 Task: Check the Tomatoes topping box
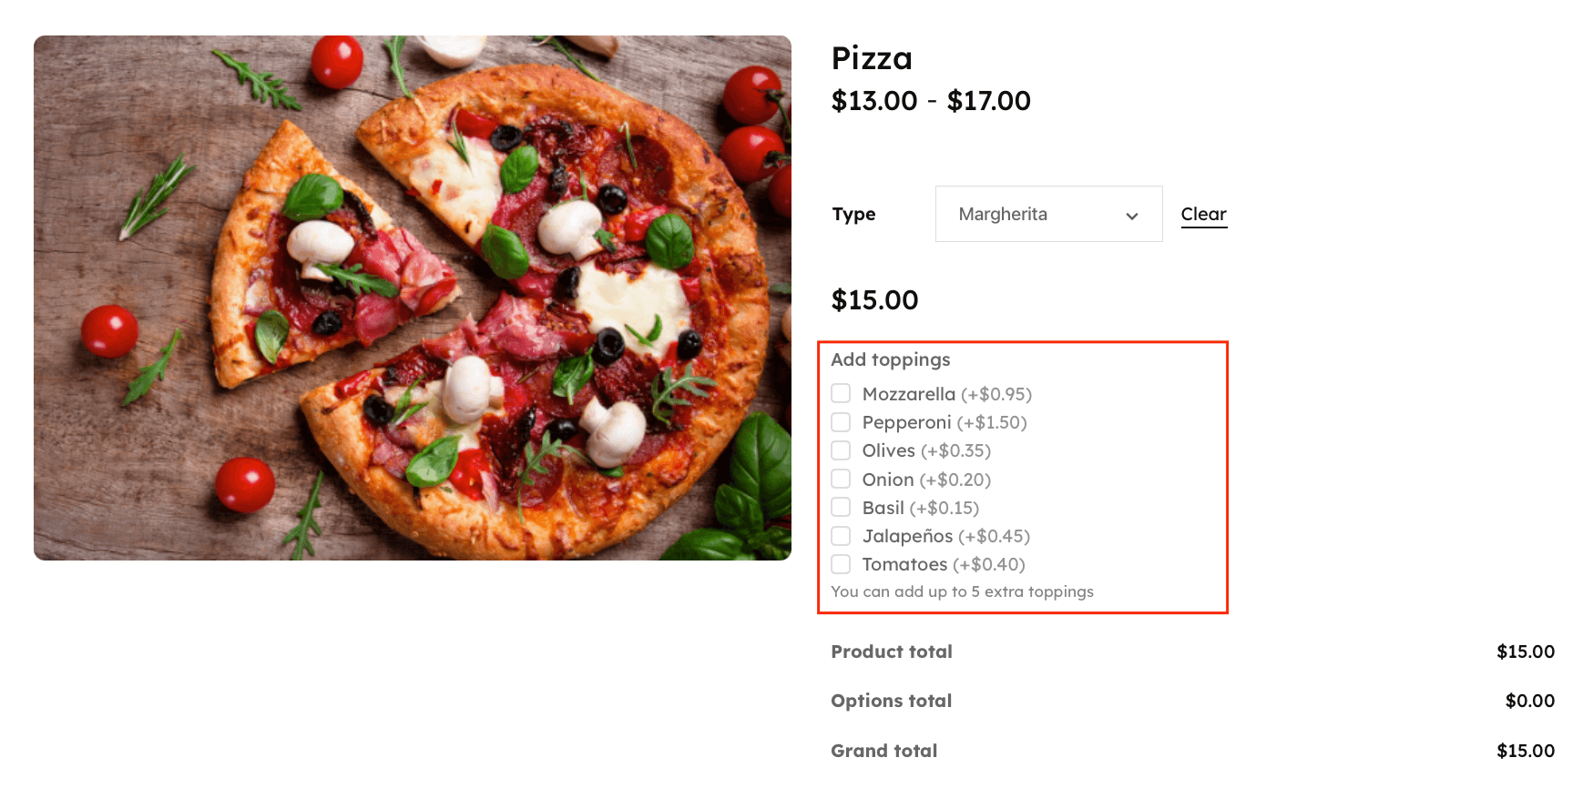coord(841,564)
